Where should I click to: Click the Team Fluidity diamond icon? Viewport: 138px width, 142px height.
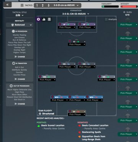click(40, 114)
